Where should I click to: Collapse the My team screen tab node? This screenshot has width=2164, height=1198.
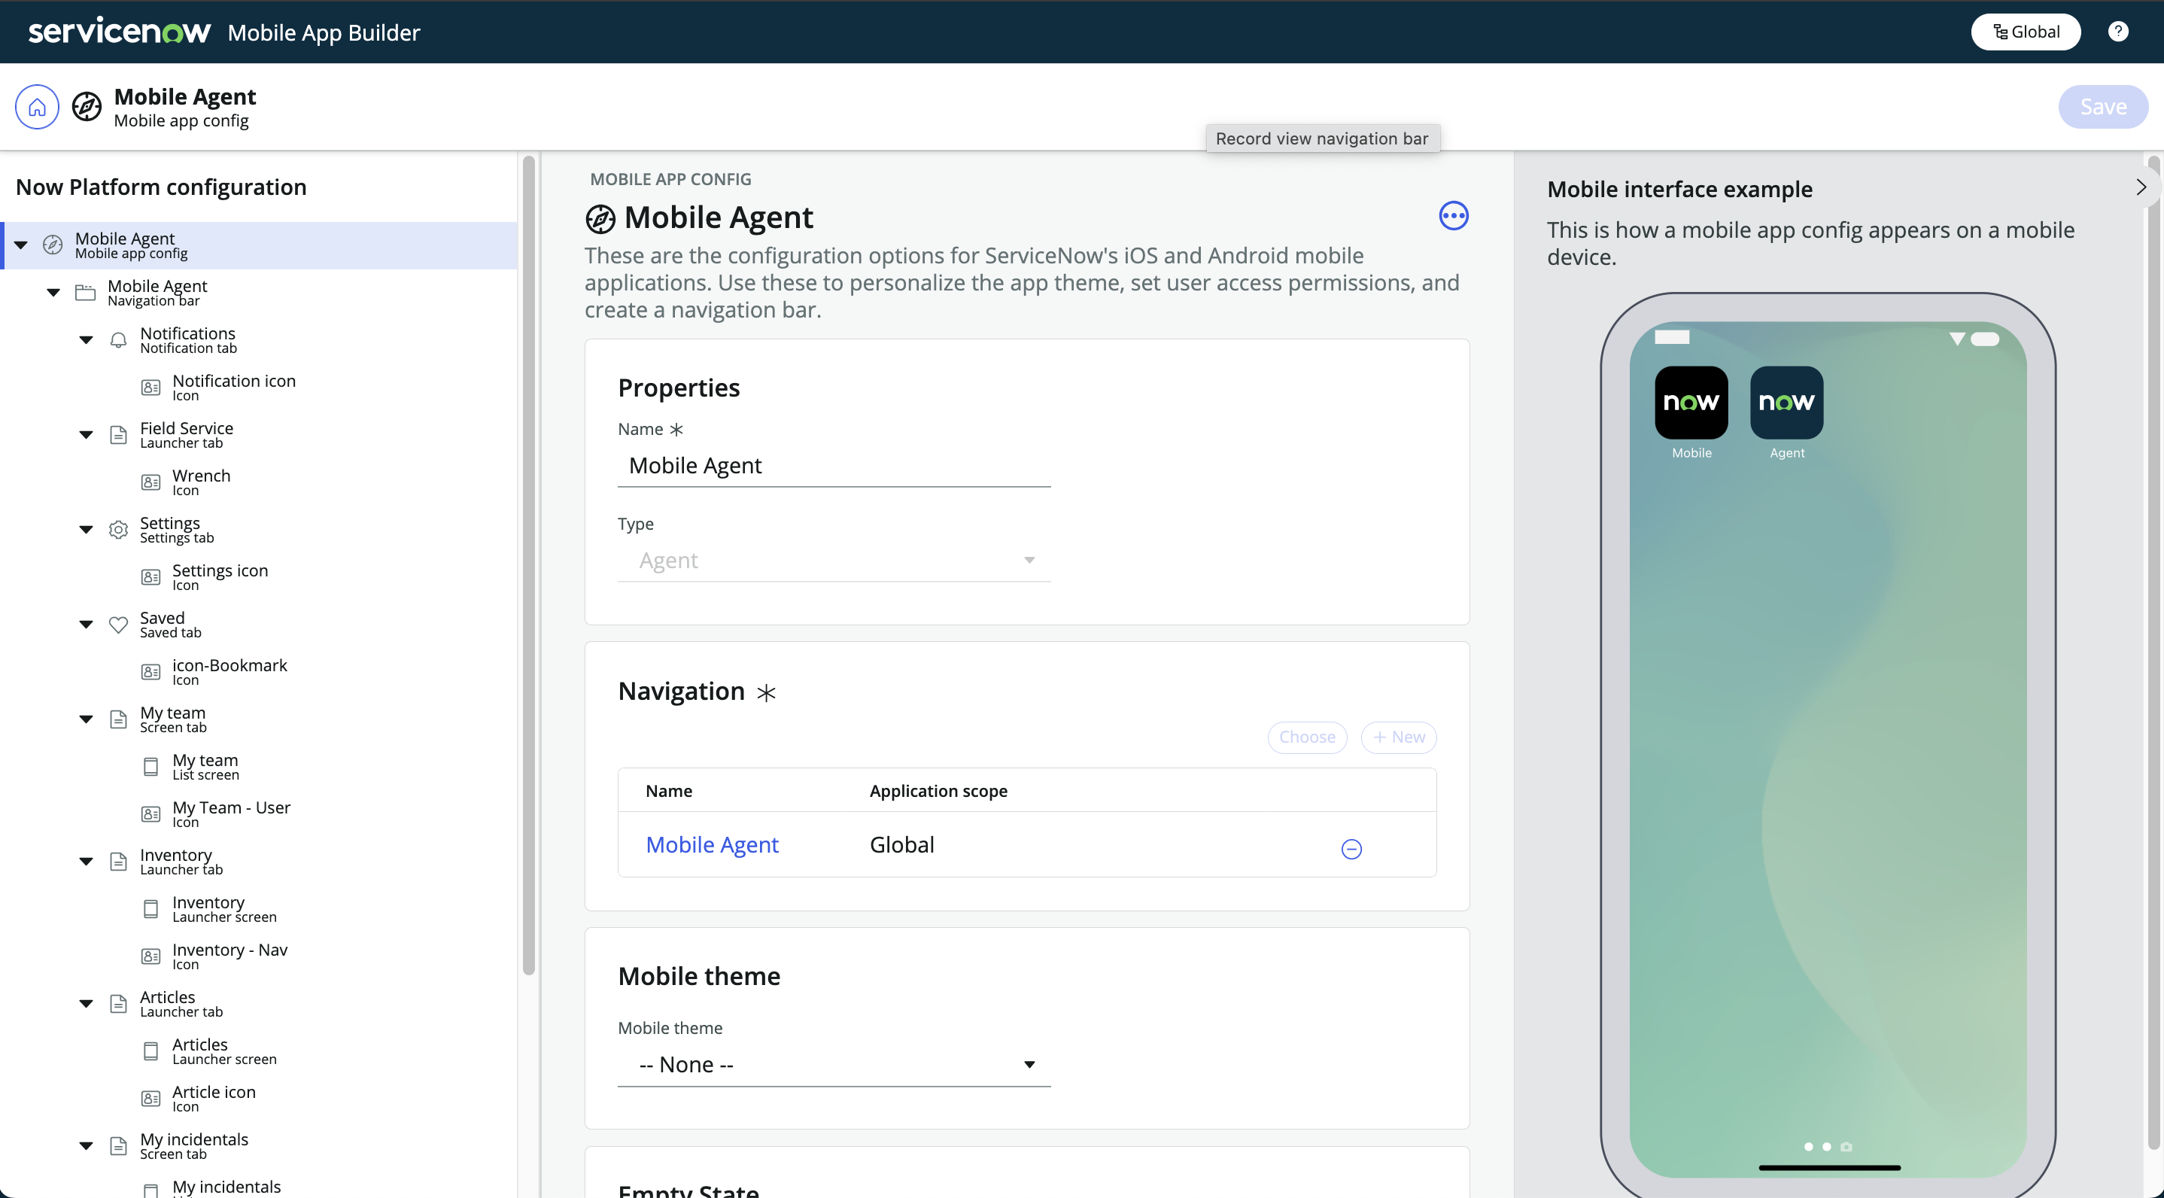pyautogui.click(x=86, y=720)
